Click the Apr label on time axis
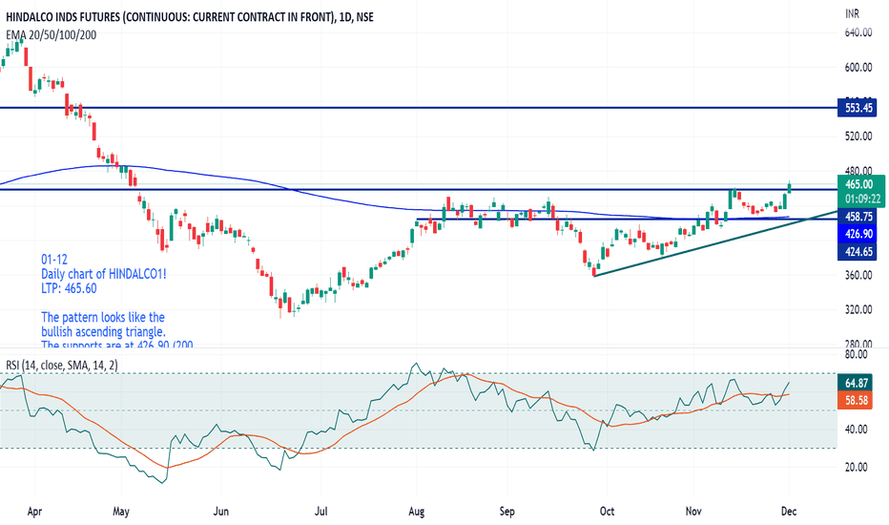Screen dimensions: 889x525 (34, 512)
